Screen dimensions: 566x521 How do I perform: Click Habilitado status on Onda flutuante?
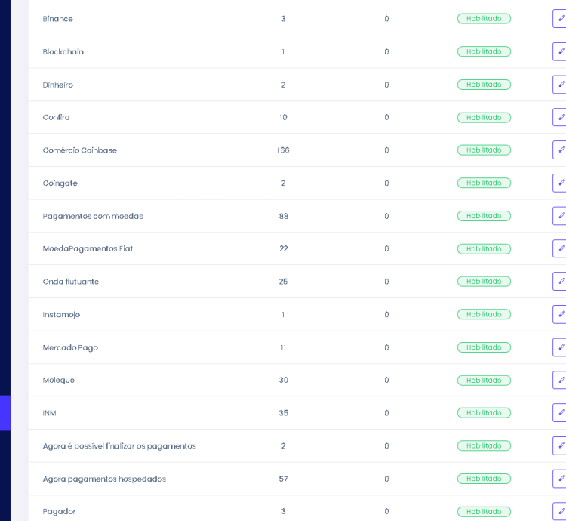[484, 282]
